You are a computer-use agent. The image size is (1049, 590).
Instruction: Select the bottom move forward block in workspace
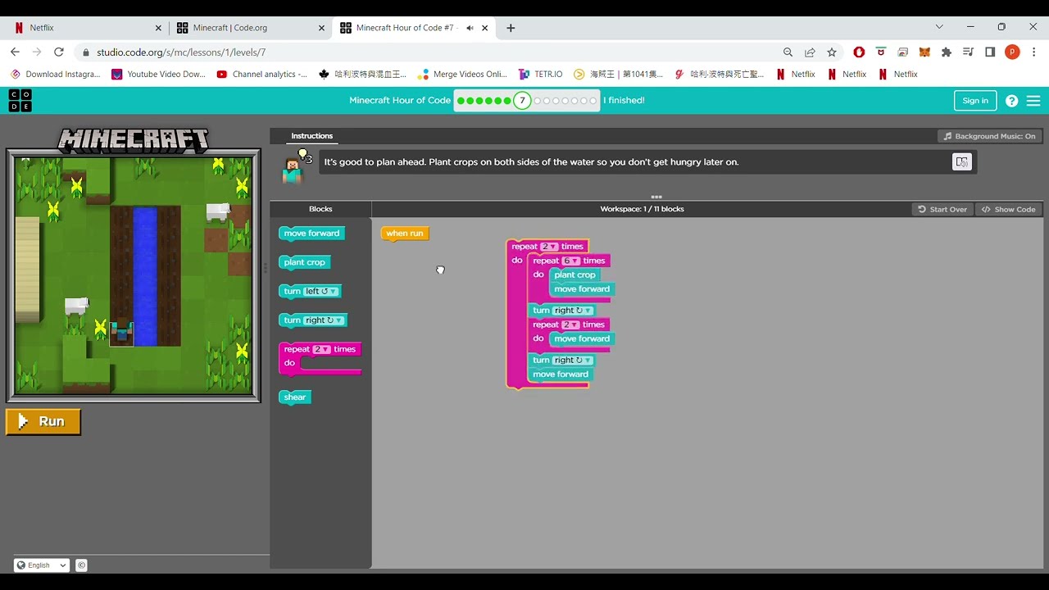[561, 374]
